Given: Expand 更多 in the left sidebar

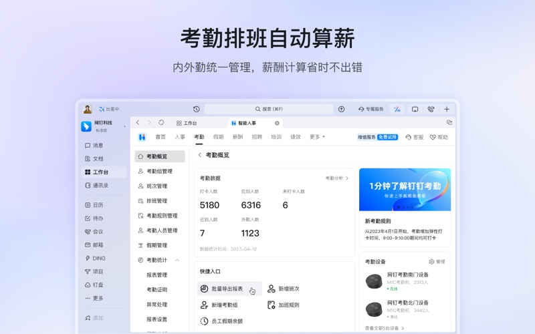Looking at the screenshot, I should click(x=104, y=298).
